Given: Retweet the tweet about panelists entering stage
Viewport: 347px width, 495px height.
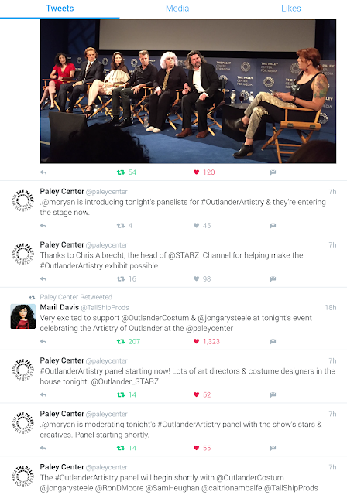Looking at the screenshot, I should 120,225.
